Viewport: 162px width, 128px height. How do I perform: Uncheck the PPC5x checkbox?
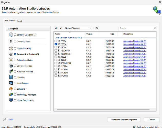click(56, 44)
